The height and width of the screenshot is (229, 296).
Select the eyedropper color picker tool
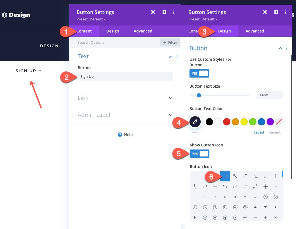point(195,122)
